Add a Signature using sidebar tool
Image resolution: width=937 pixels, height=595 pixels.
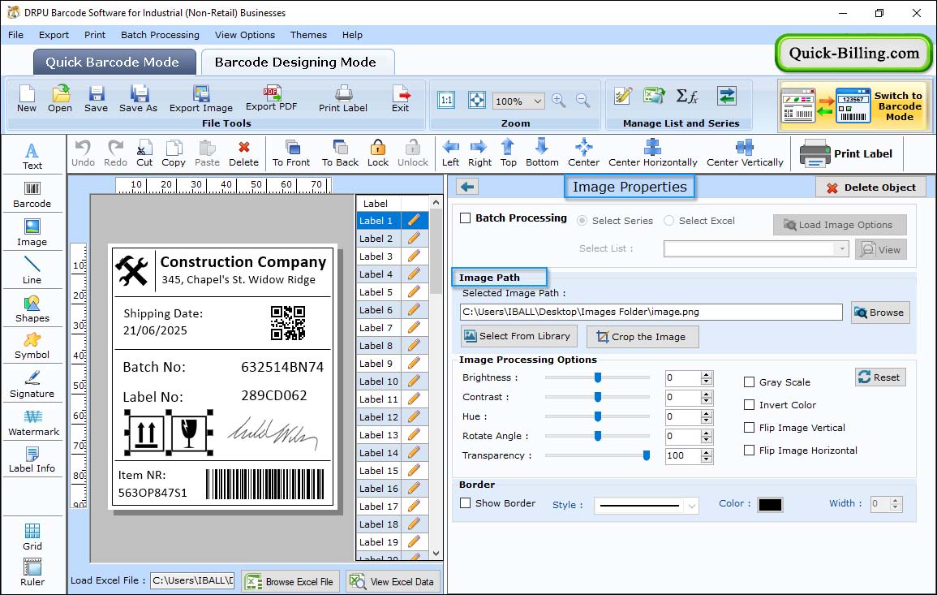pyautogui.click(x=32, y=385)
